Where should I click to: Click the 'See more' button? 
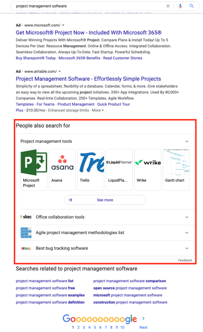coord(105,200)
